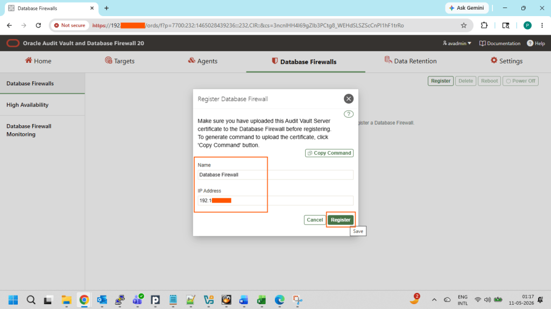Go to the Agents tab
551x309 pixels.
(202, 61)
